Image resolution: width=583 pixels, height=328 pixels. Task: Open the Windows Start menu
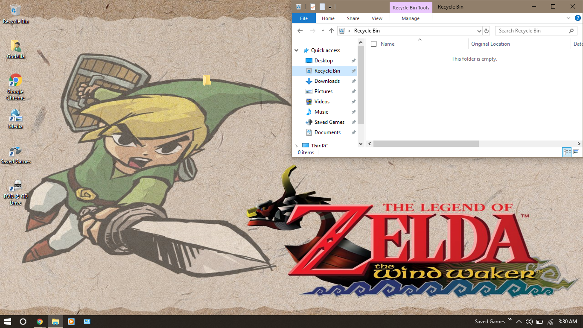click(7, 322)
